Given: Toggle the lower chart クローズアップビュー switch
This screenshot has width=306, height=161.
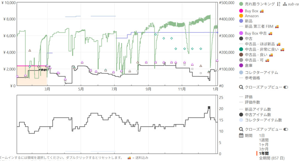Looking at the screenshot, I should [286, 129].
